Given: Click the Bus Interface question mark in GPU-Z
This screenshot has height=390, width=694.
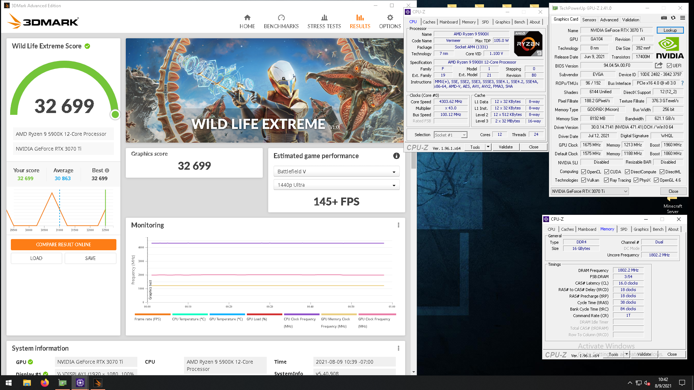Looking at the screenshot, I should 682,83.
